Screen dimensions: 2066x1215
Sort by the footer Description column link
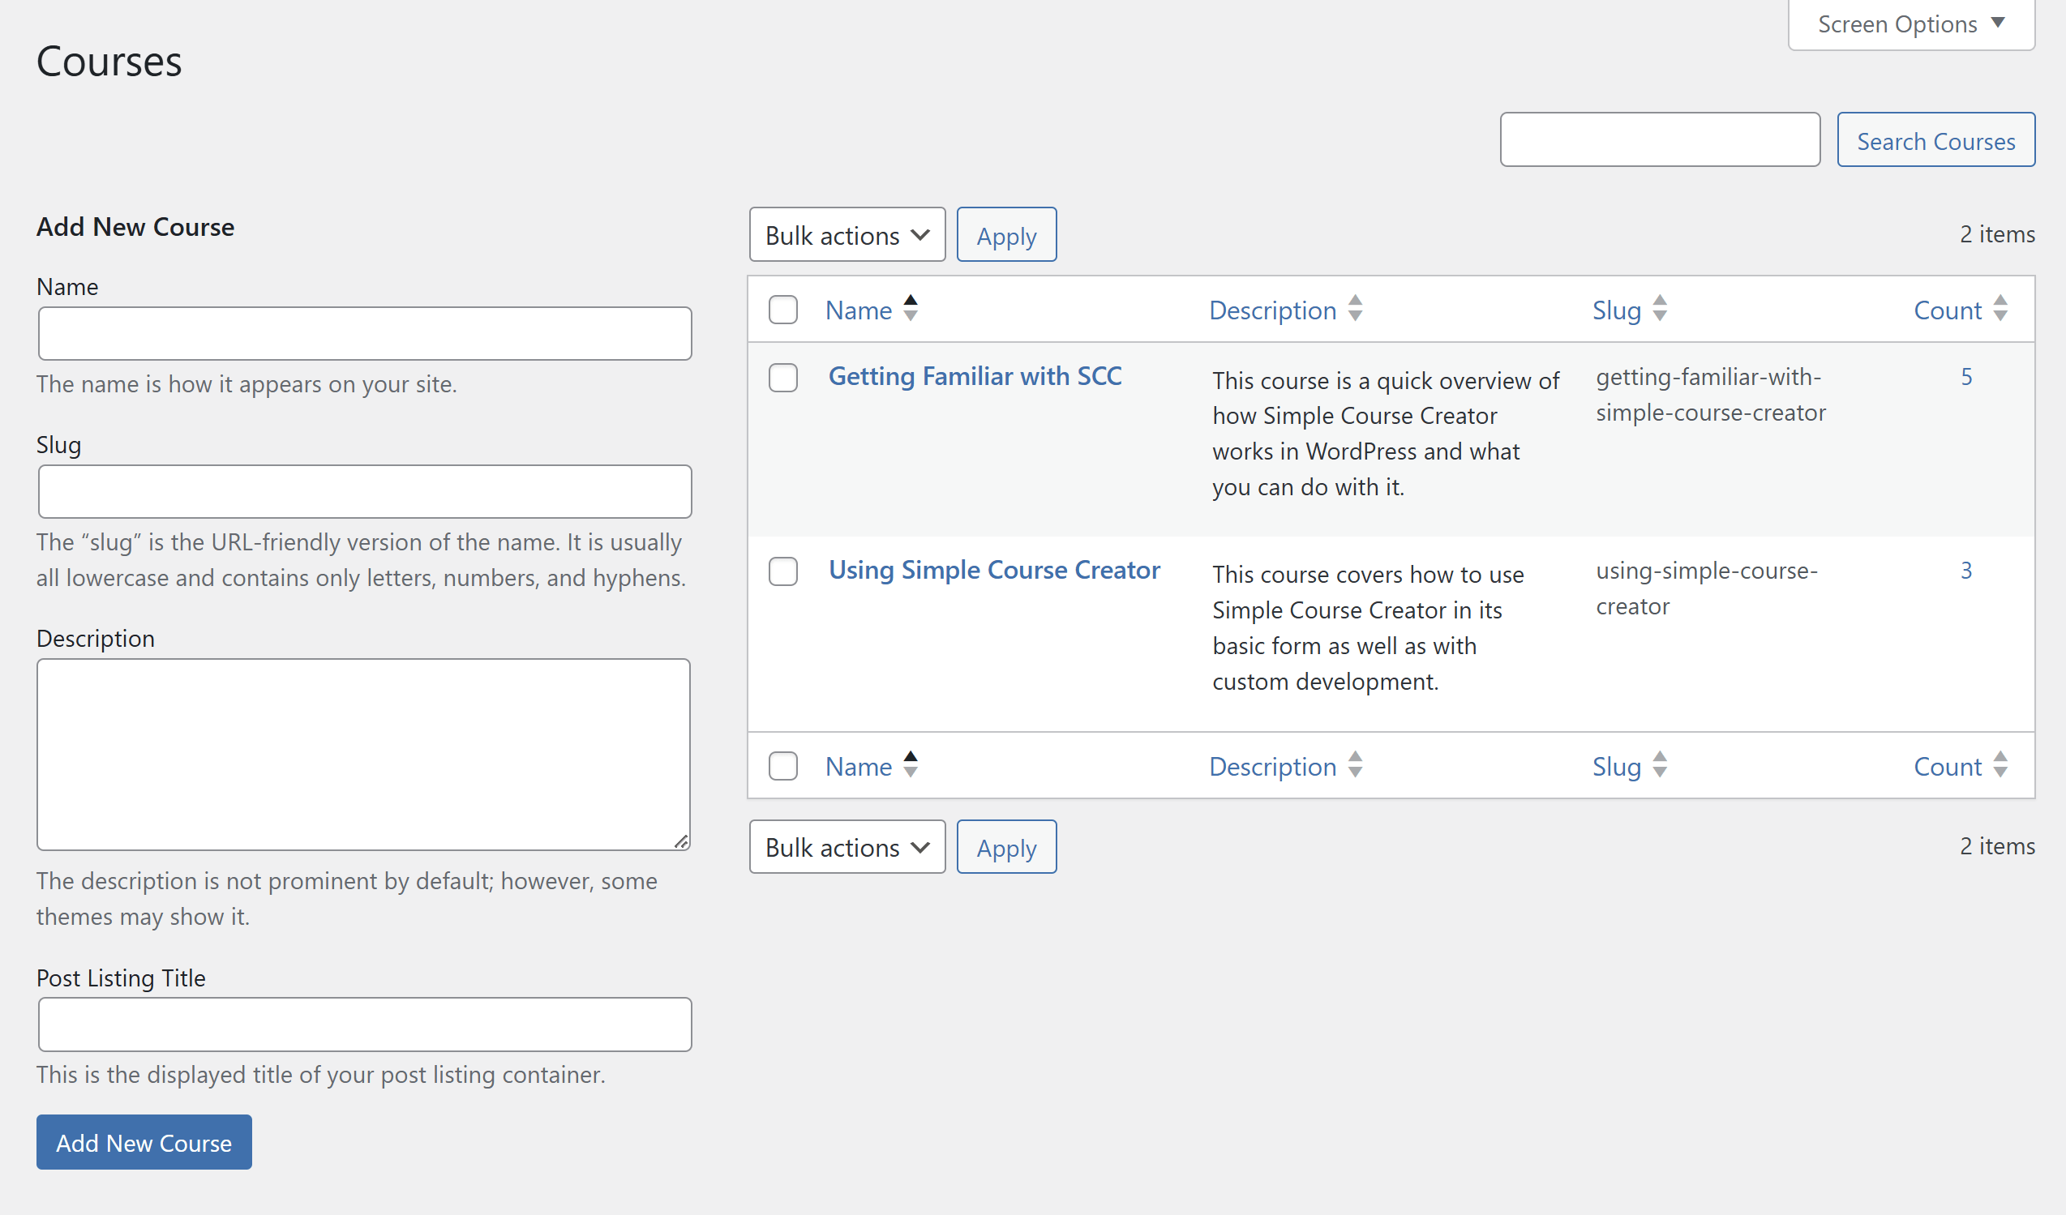1272,766
